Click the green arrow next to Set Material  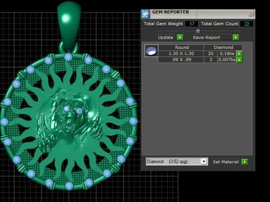point(245,162)
